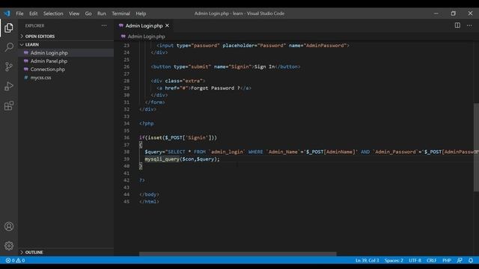Viewport: 479px width, 269px height.
Task: Open Explorer views and more actions ellipsis
Action: [x=104, y=25]
